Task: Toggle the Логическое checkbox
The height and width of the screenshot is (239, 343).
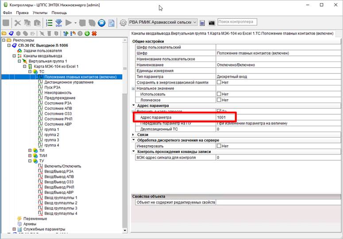Action: point(219,100)
